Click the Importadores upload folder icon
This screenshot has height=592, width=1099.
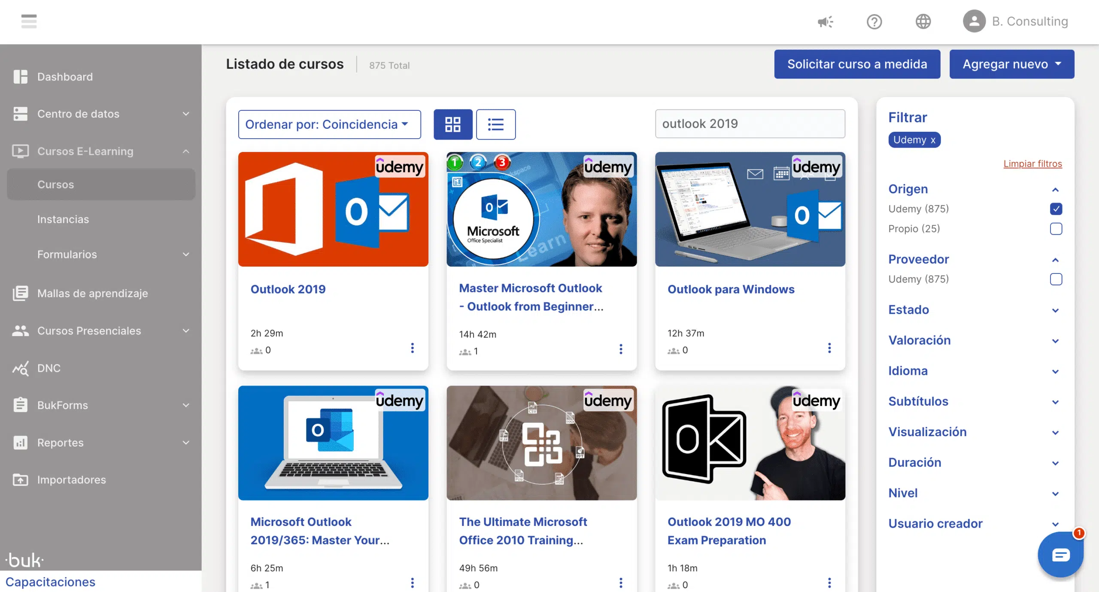coord(20,480)
